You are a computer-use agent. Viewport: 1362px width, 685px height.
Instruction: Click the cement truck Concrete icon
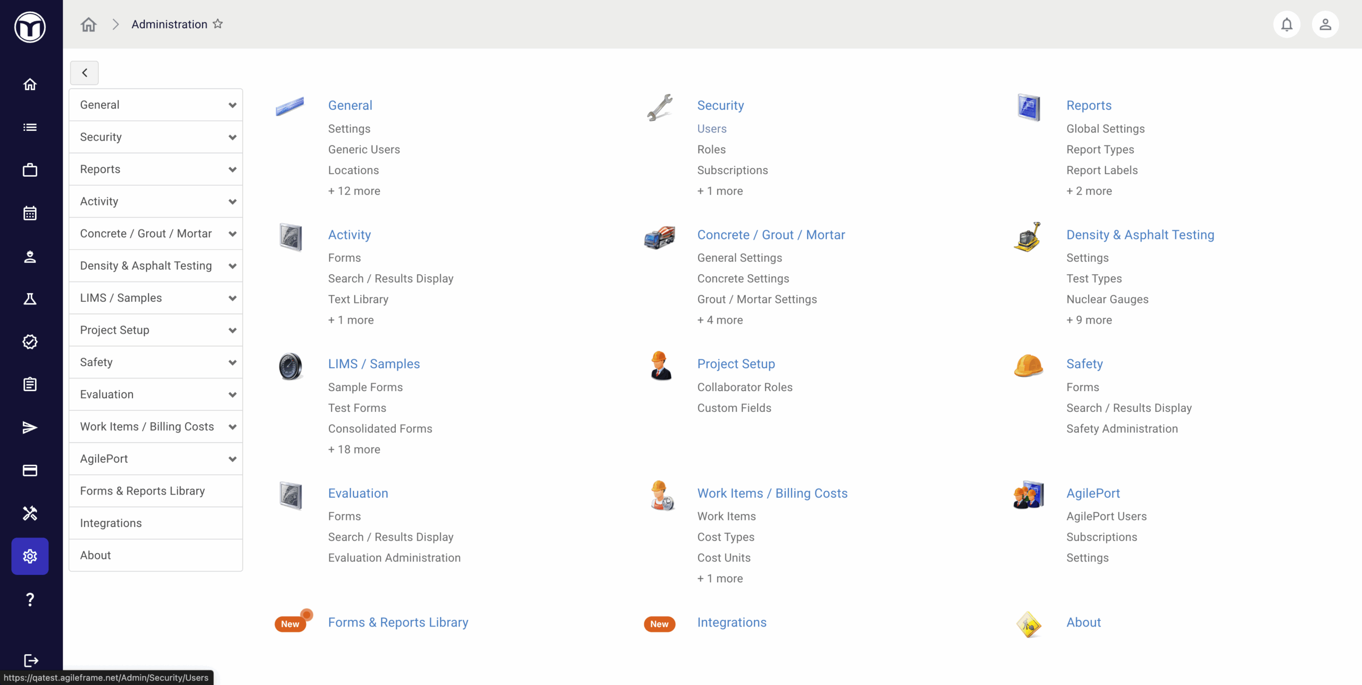(659, 237)
